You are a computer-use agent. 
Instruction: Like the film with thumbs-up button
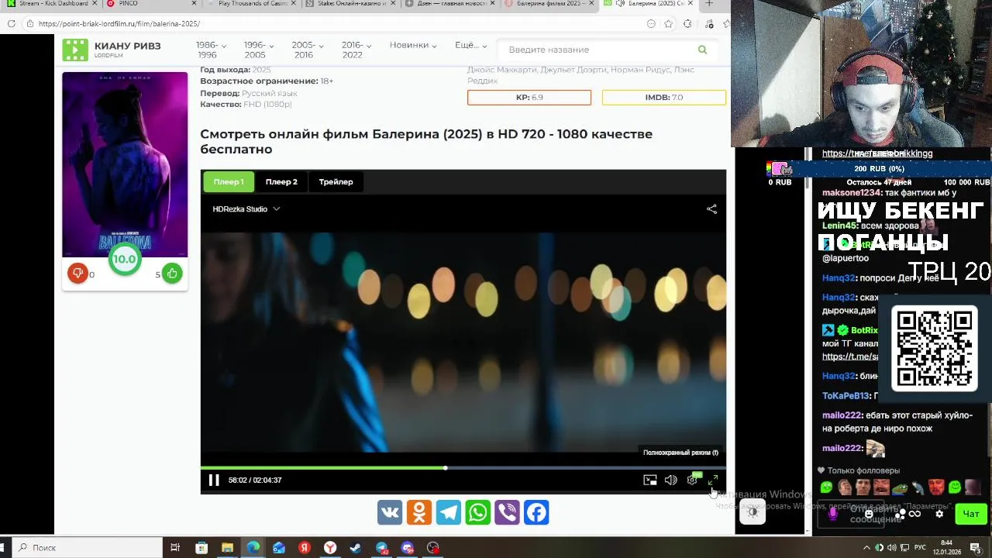pyautogui.click(x=172, y=273)
